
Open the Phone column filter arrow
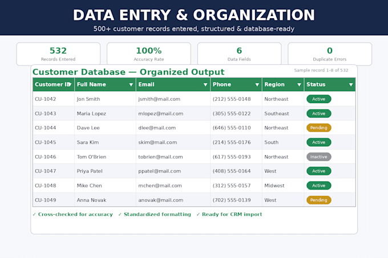pyautogui.click(x=257, y=85)
